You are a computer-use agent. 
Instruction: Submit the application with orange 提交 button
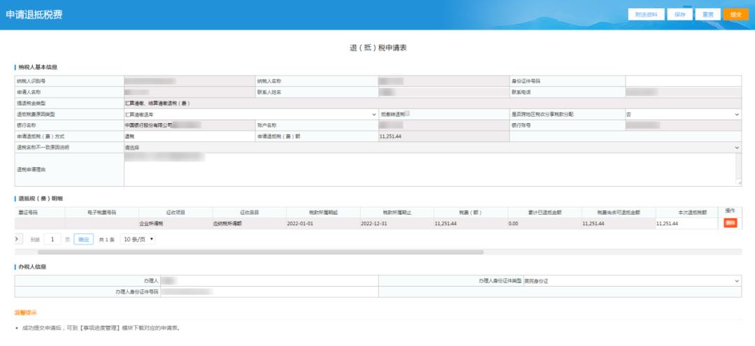coord(735,15)
